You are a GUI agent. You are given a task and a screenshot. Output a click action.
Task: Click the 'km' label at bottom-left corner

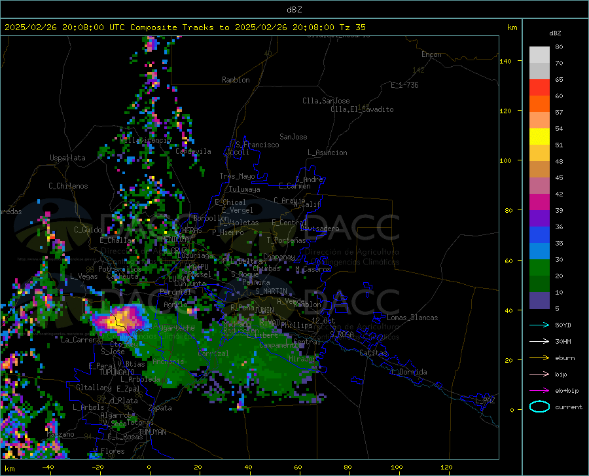click(x=9, y=469)
